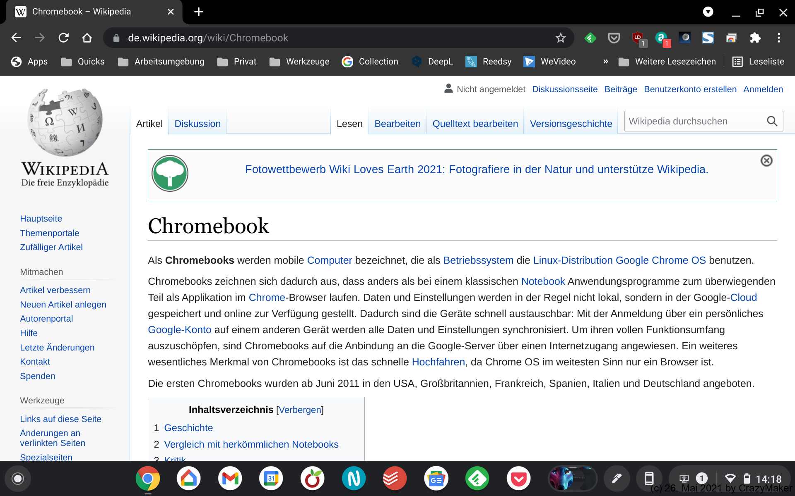This screenshot has width=795, height=496.
Task: Select the Lesen tab
Action: click(x=349, y=124)
